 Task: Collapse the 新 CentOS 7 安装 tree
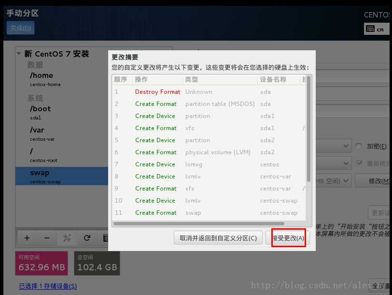(19, 53)
